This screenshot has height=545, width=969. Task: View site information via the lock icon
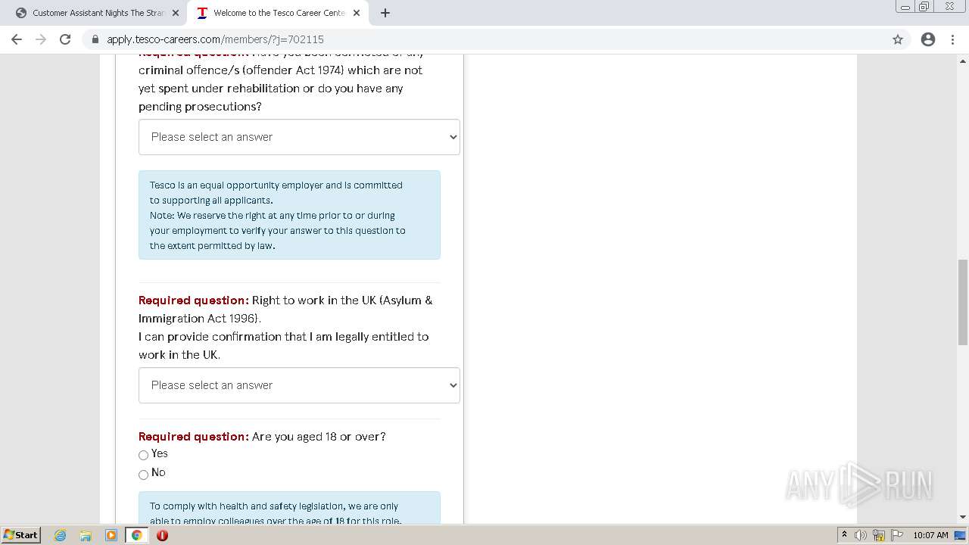pos(95,39)
